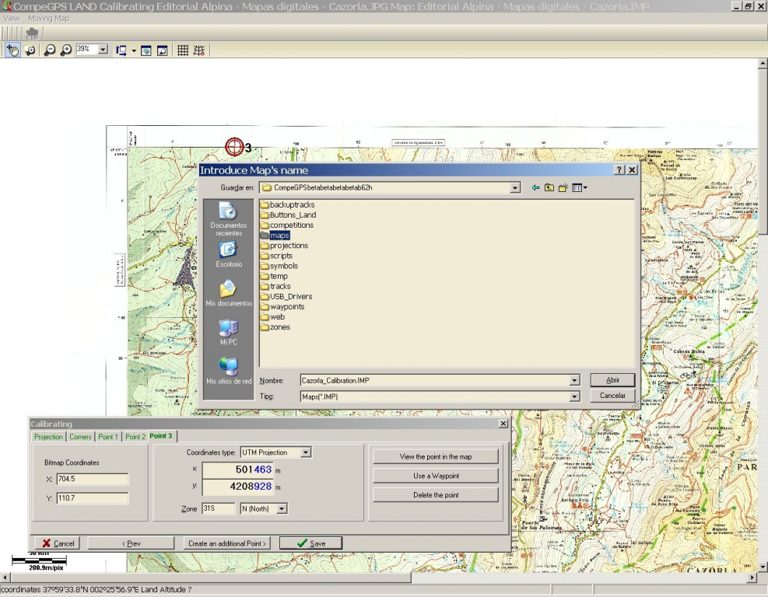This screenshot has height=597, width=768.
Task: Open the arrow next to resize tool
Action: coord(133,51)
